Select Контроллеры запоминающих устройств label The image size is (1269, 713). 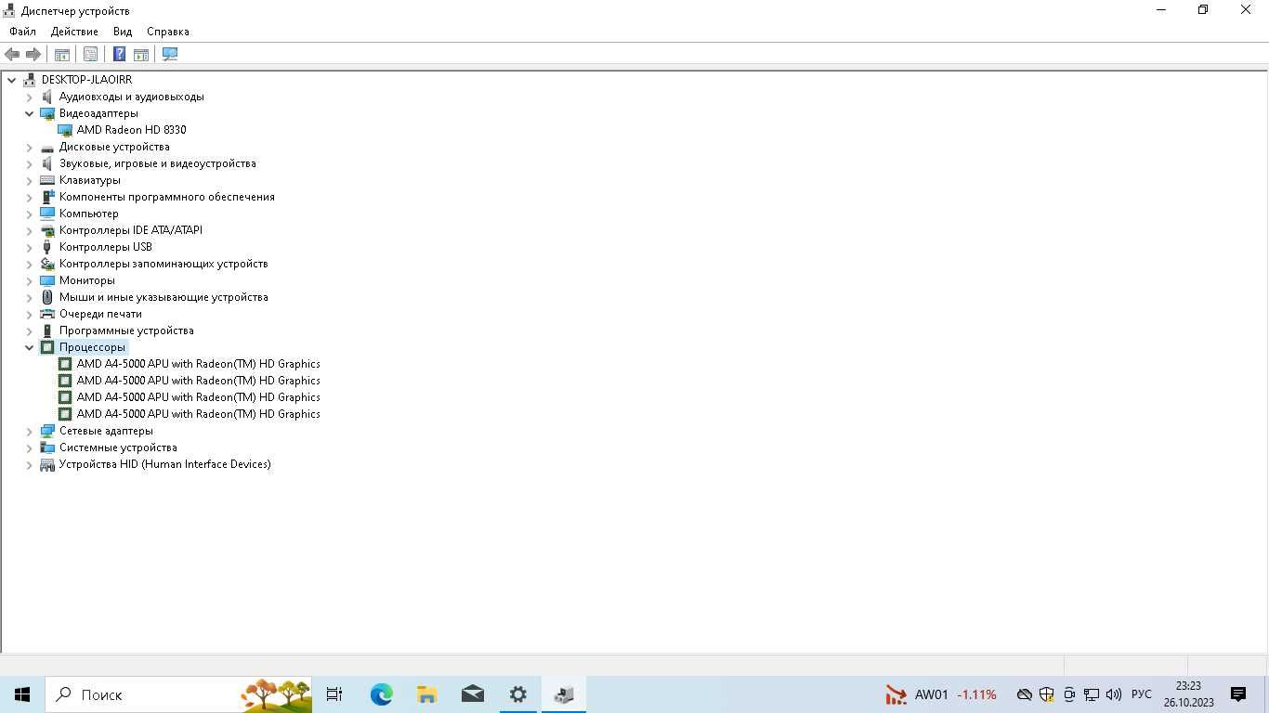point(164,264)
